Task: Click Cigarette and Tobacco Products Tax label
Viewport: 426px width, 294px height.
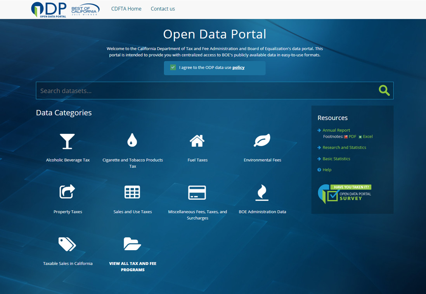Action: [x=133, y=163]
